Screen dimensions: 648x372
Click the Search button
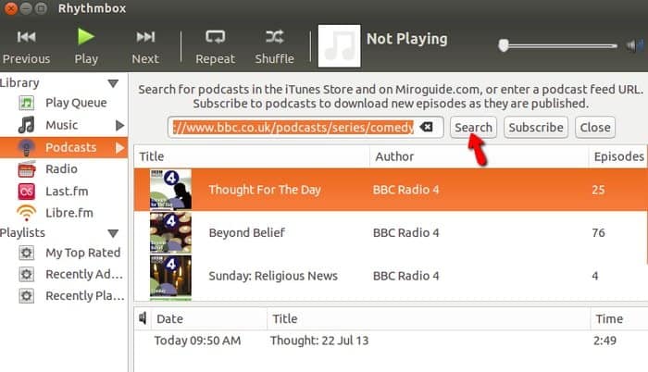point(473,128)
